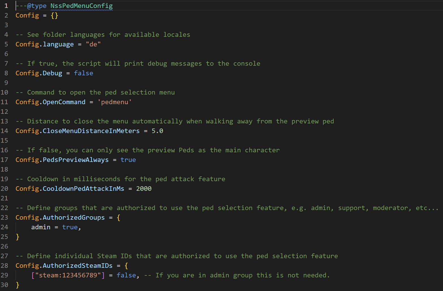Click the false value on the steam ID line
Screen dimensions: 443x291
(x=126, y=275)
